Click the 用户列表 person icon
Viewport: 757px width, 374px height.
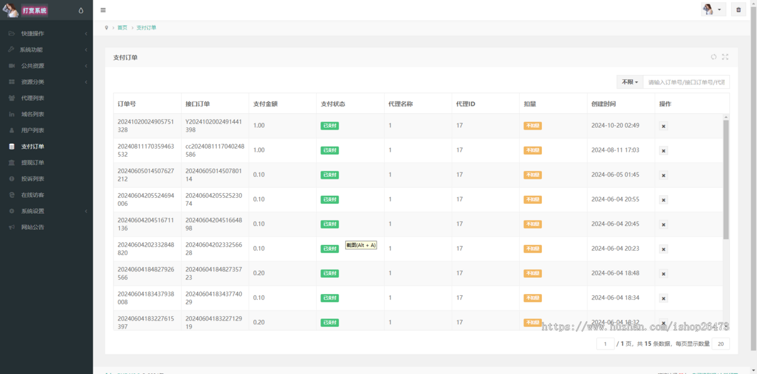12,130
